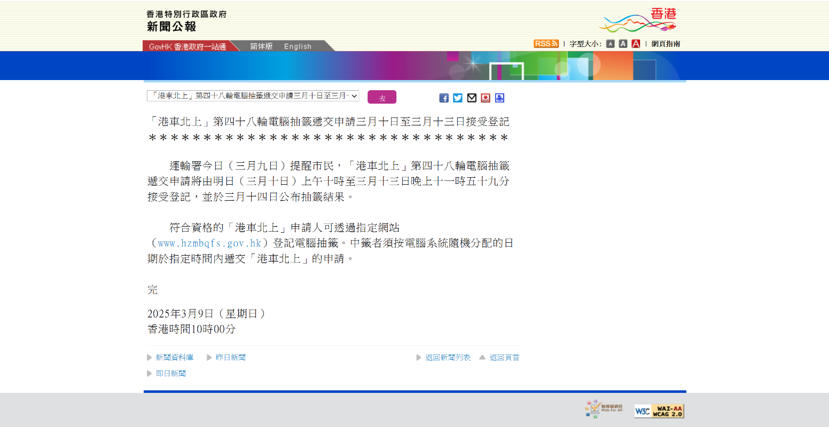Click the Web For All accessibility badge
Screen dimensions: 829x427
point(604,409)
